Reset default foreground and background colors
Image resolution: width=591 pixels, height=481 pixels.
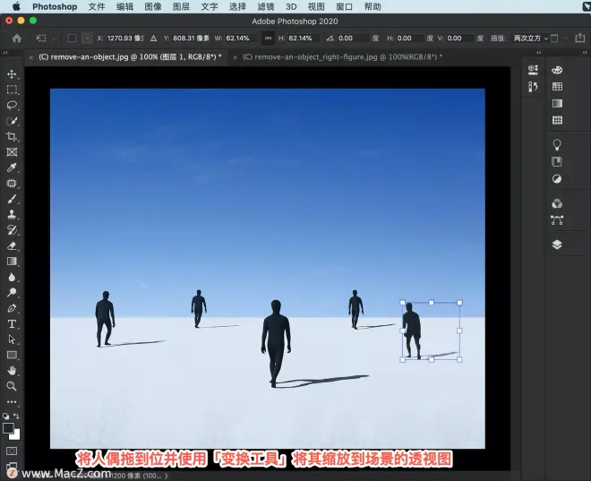tap(6, 417)
